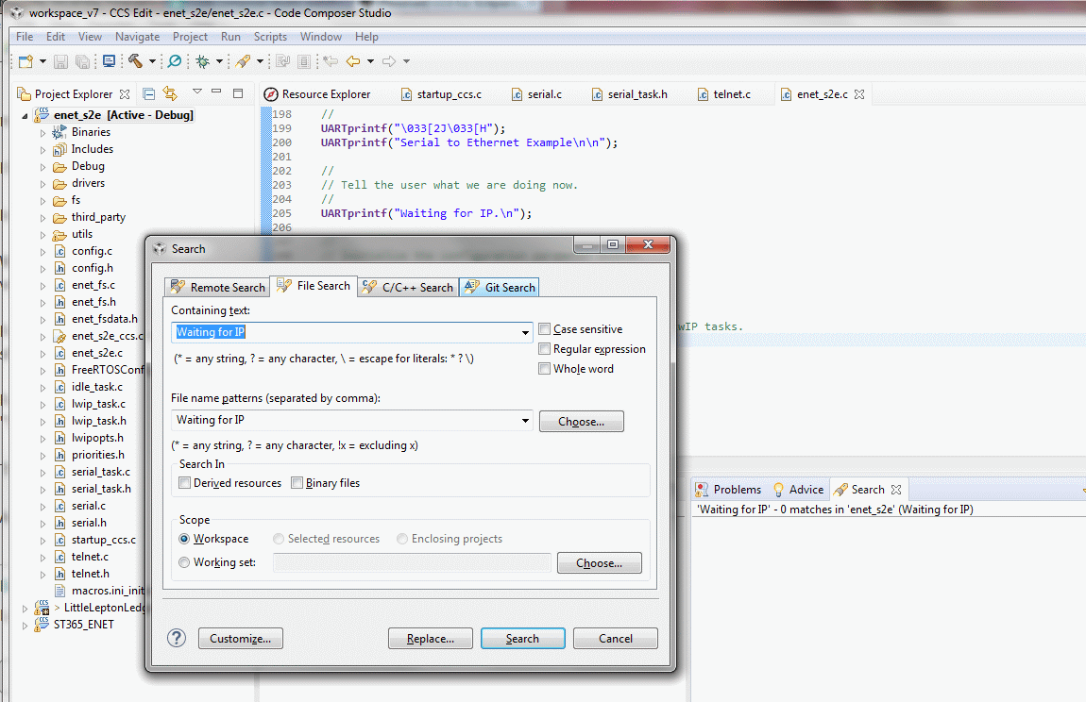Click the Cancel button

tap(615, 638)
